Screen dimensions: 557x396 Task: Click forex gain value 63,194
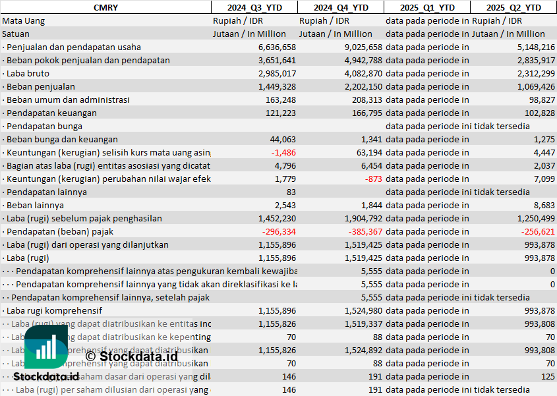[369, 152]
